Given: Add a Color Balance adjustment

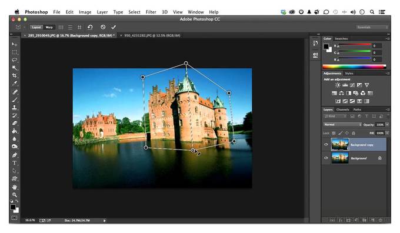Looking at the screenshot, I should [341, 93].
